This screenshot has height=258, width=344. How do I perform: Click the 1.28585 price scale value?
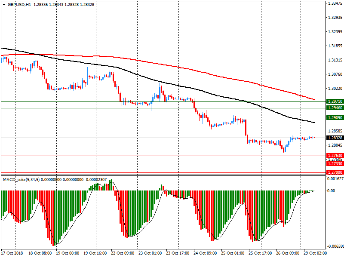(x=335, y=131)
